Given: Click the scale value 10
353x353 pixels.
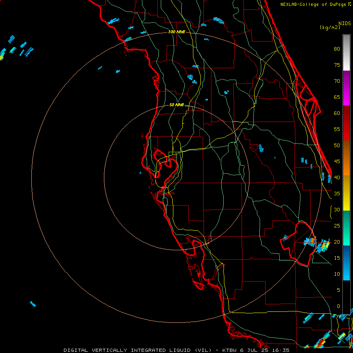Looking at the screenshot, I should click(337, 274).
